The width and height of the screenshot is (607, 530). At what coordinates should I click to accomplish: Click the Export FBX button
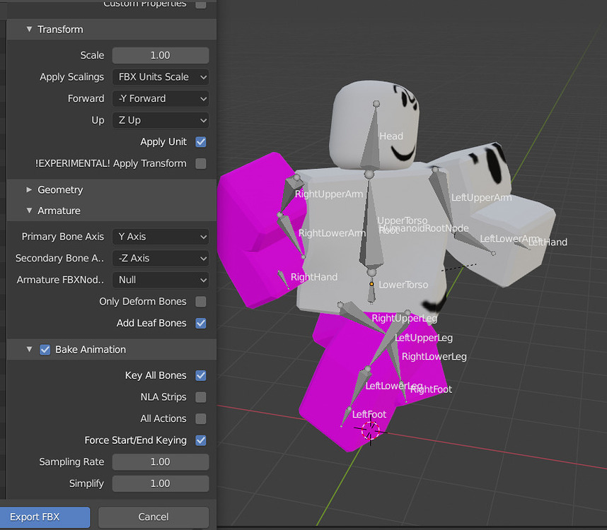point(45,517)
